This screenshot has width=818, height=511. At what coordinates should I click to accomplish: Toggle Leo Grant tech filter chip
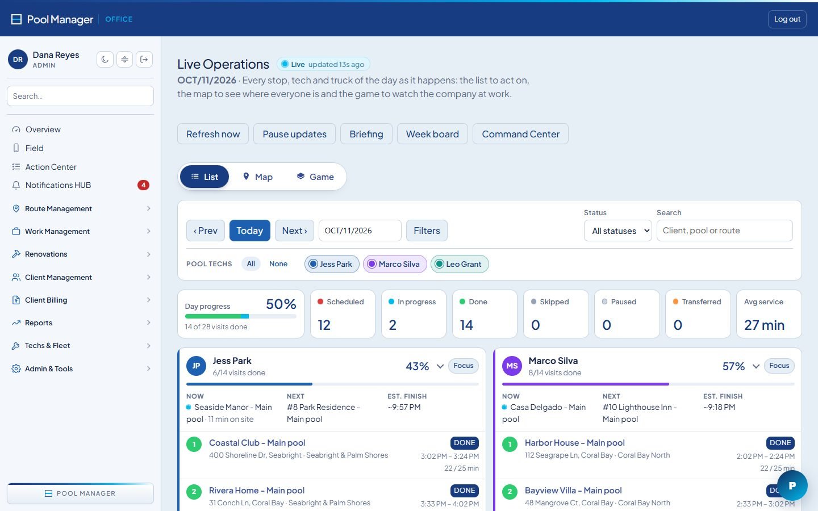460,264
